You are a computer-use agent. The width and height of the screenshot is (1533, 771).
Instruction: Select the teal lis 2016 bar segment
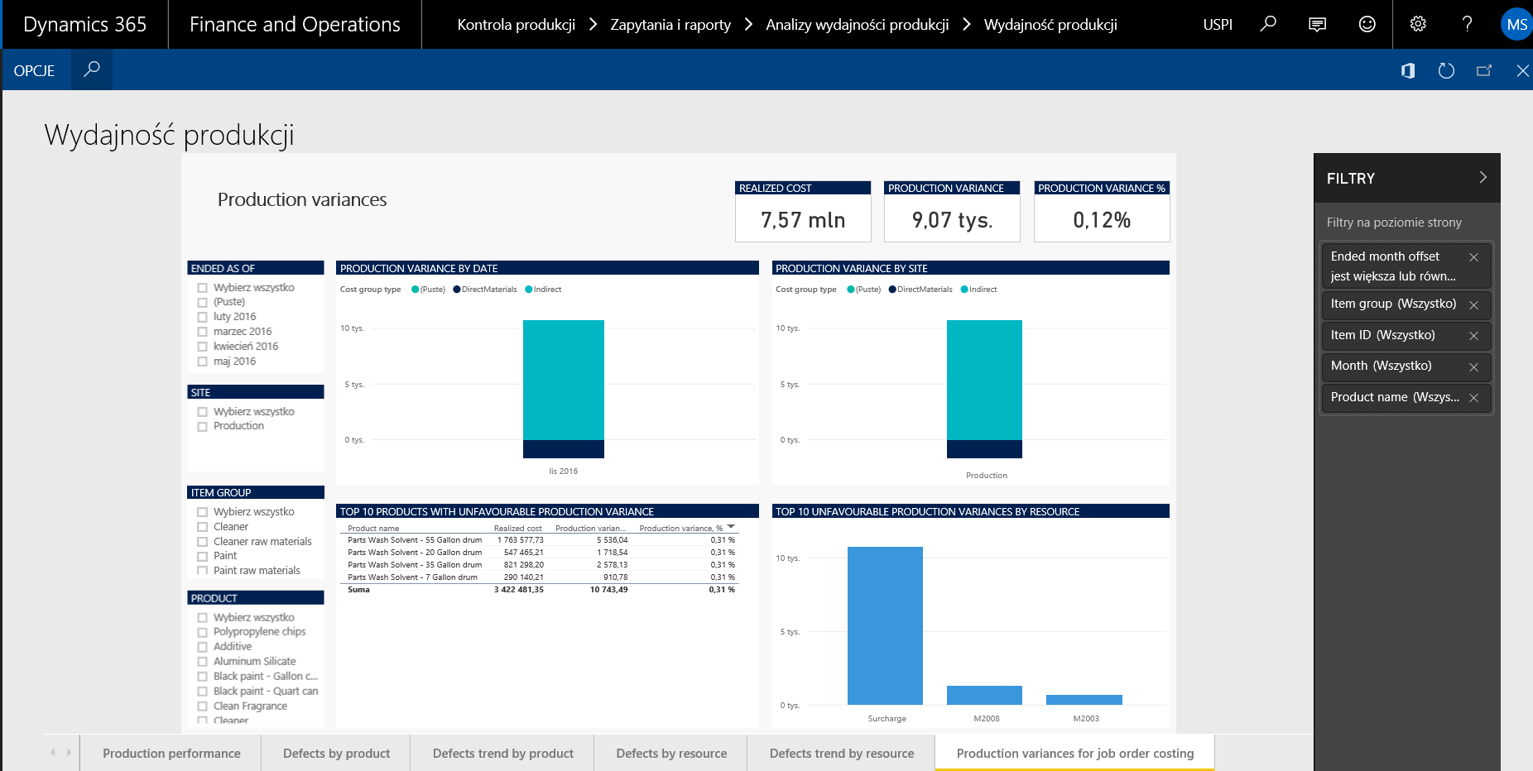pos(564,380)
